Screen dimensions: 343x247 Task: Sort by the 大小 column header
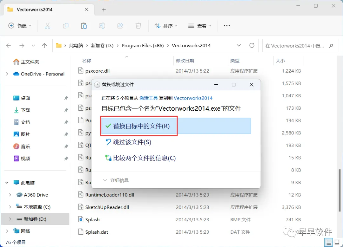pyautogui.click(x=280, y=61)
